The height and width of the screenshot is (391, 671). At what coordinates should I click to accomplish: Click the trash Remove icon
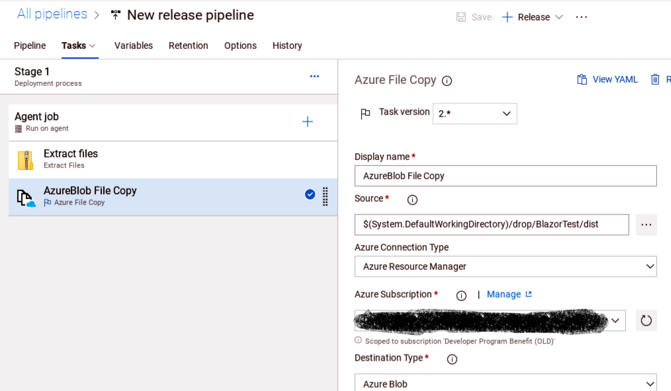pyautogui.click(x=655, y=80)
